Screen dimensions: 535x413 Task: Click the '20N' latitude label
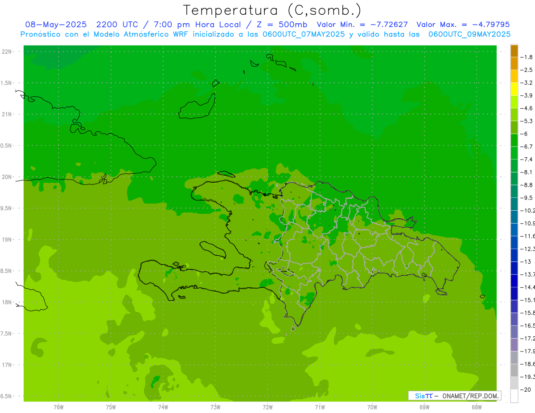pos(7,177)
